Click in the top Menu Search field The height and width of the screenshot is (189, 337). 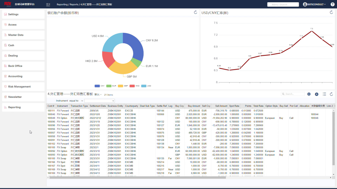click(283, 5)
